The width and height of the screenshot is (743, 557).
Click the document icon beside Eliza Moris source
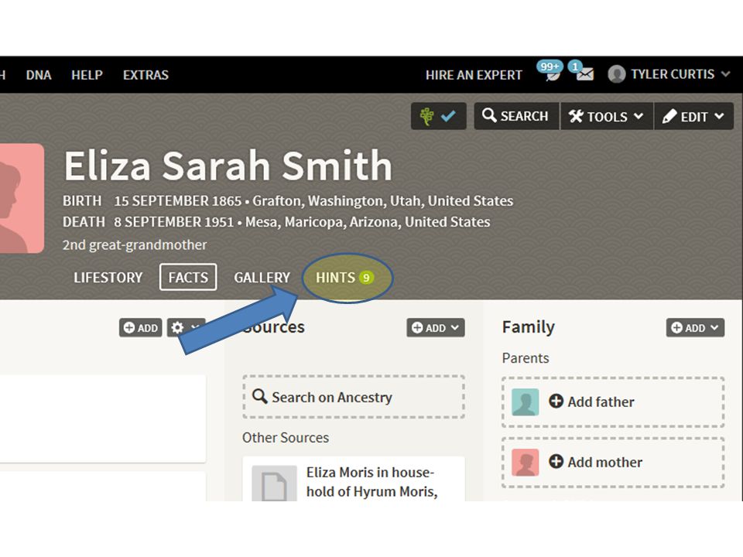click(x=274, y=483)
